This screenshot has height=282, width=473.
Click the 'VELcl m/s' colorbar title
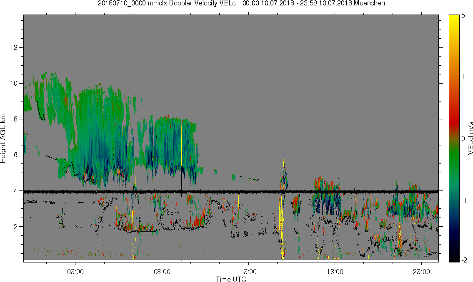pos(470,139)
